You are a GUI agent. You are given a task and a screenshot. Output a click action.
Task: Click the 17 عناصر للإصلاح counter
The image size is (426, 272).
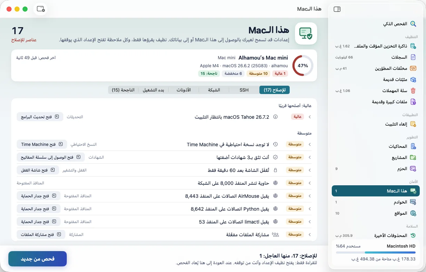(24, 34)
